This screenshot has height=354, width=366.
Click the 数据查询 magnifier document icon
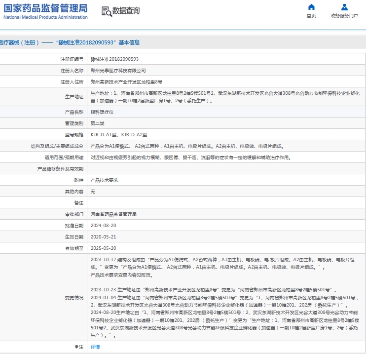click(x=107, y=11)
